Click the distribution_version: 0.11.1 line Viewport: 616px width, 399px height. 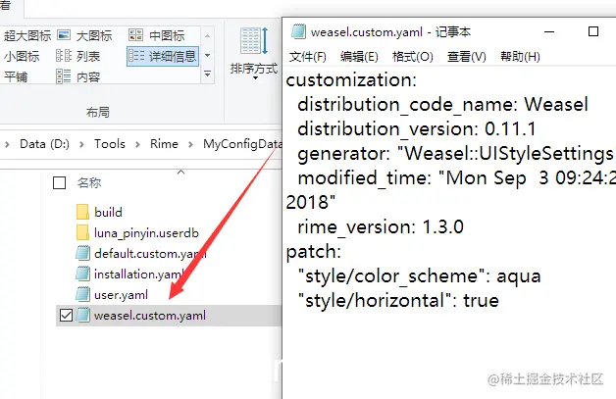[417, 128]
